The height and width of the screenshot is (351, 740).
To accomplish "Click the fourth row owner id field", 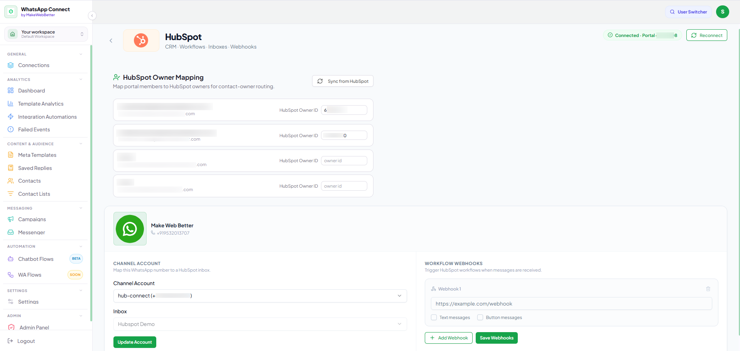I will [x=344, y=186].
